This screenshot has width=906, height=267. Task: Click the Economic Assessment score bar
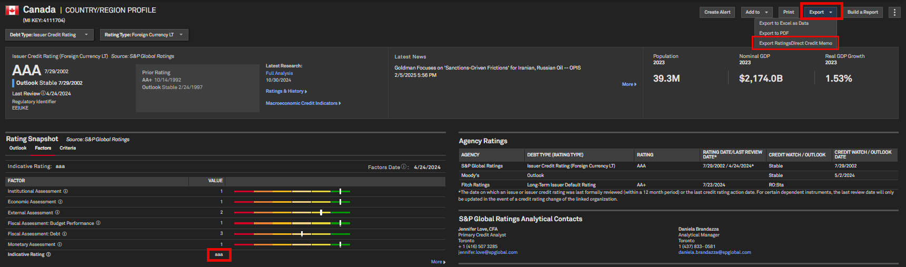click(x=292, y=202)
